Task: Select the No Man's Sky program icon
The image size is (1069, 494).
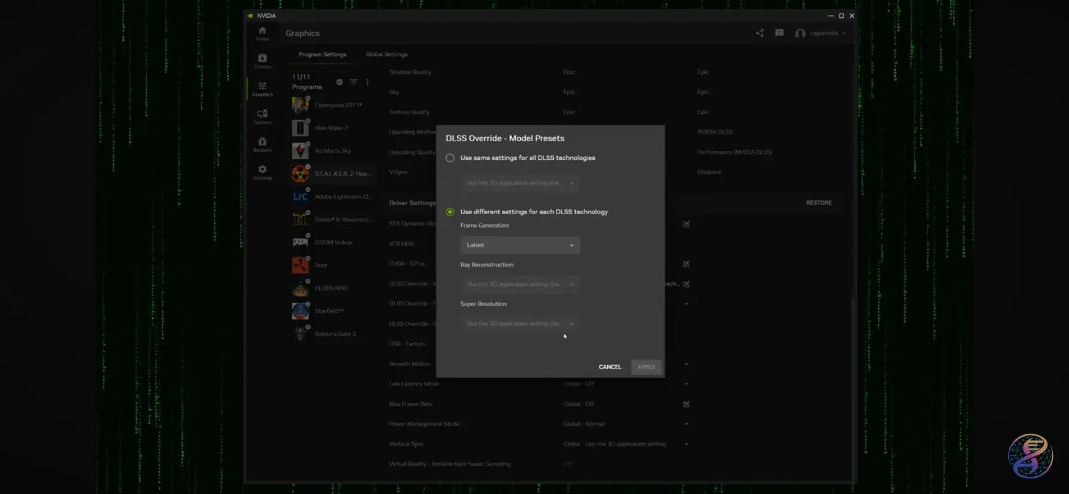Action: point(300,151)
